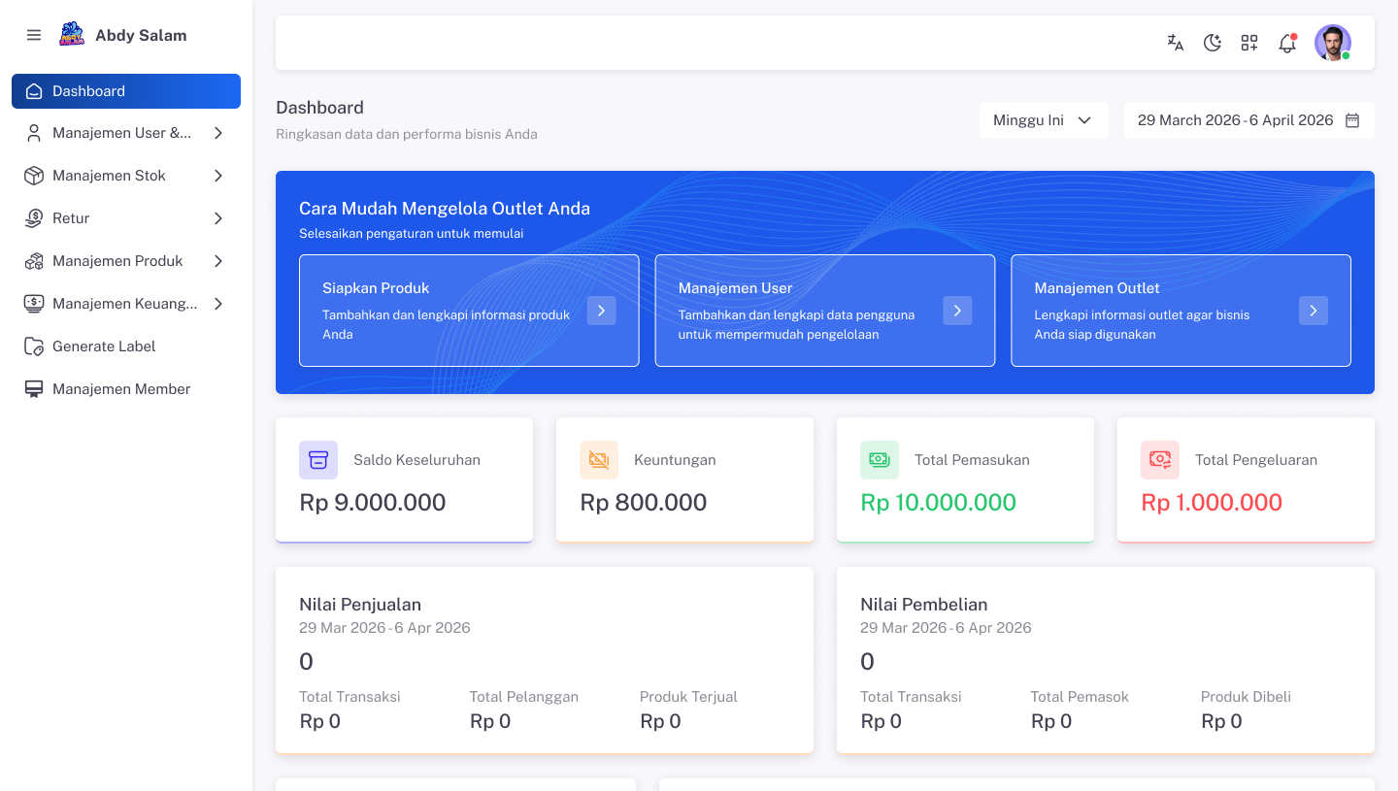The height and width of the screenshot is (791, 1398).
Task: Click the Dashboard home icon in sidebar
Action: pos(34,91)
